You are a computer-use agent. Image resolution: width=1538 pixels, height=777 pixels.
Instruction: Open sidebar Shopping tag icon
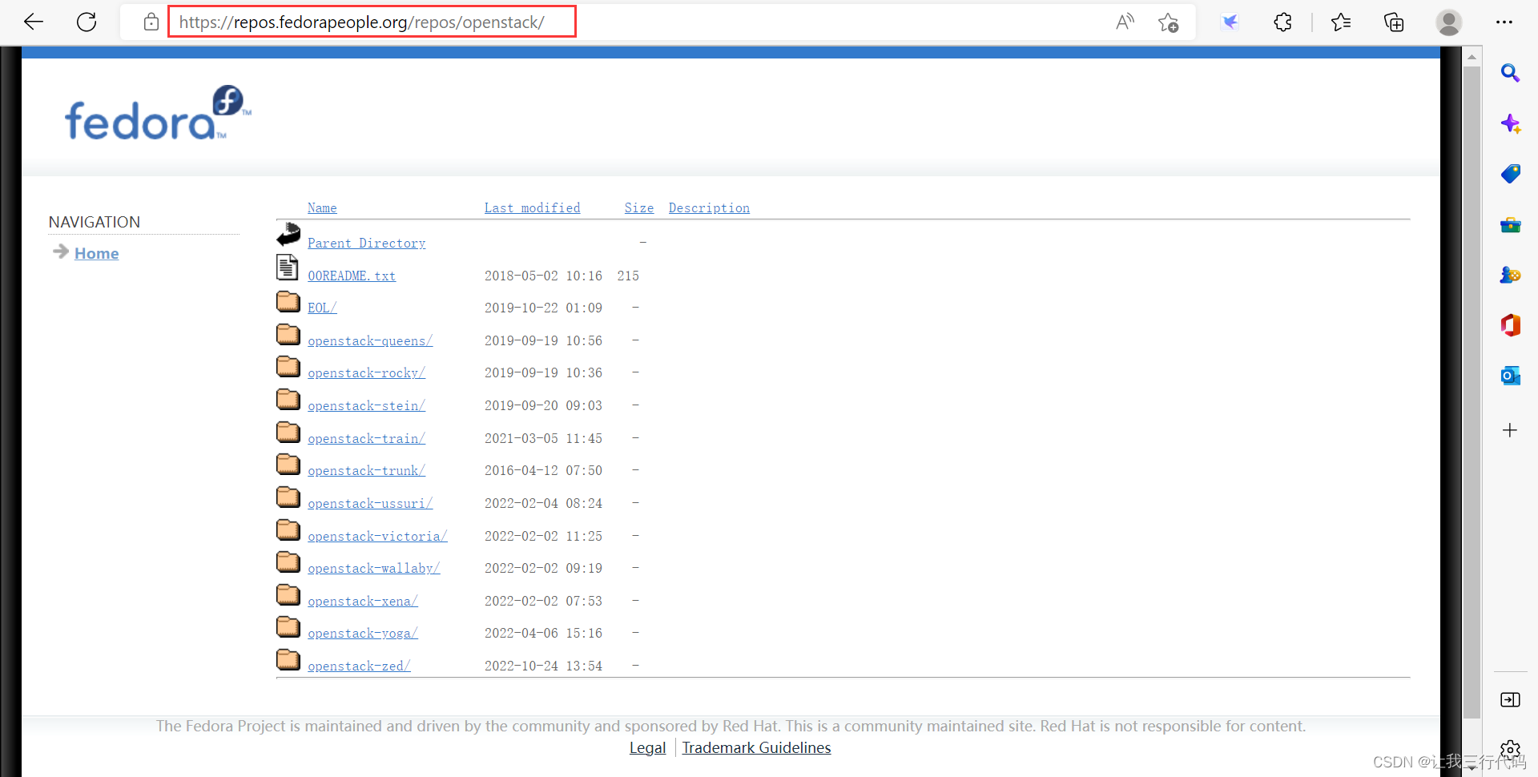tap(1510, 174)
